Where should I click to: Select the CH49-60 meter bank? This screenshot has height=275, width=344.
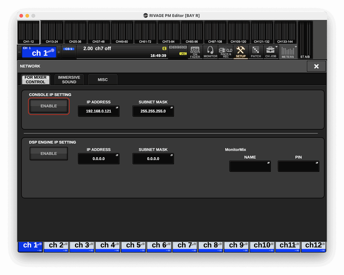[x=122, y=32]
